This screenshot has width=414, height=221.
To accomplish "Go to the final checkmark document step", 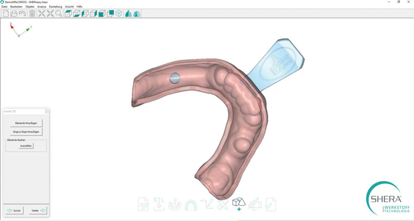I will click(x=270, y=204).
